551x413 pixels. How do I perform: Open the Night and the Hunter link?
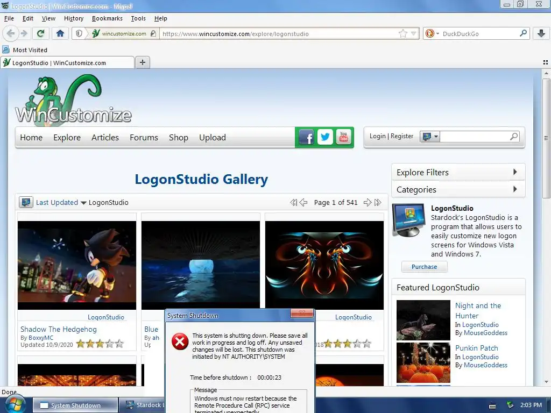click(478, 310)
